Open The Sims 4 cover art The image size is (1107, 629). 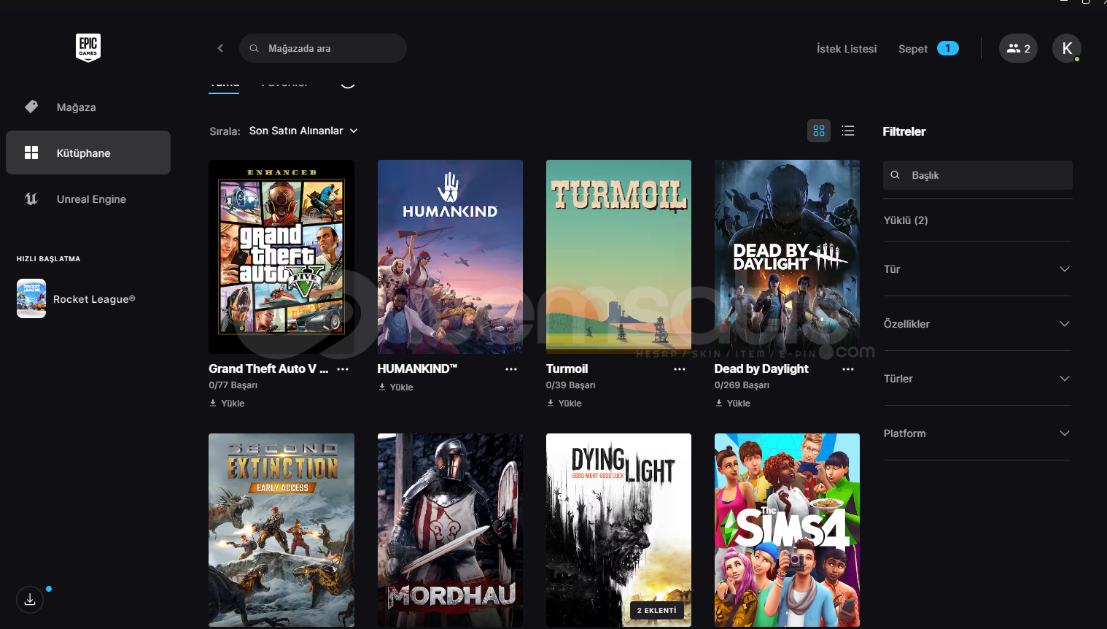[x=787, y=530]
